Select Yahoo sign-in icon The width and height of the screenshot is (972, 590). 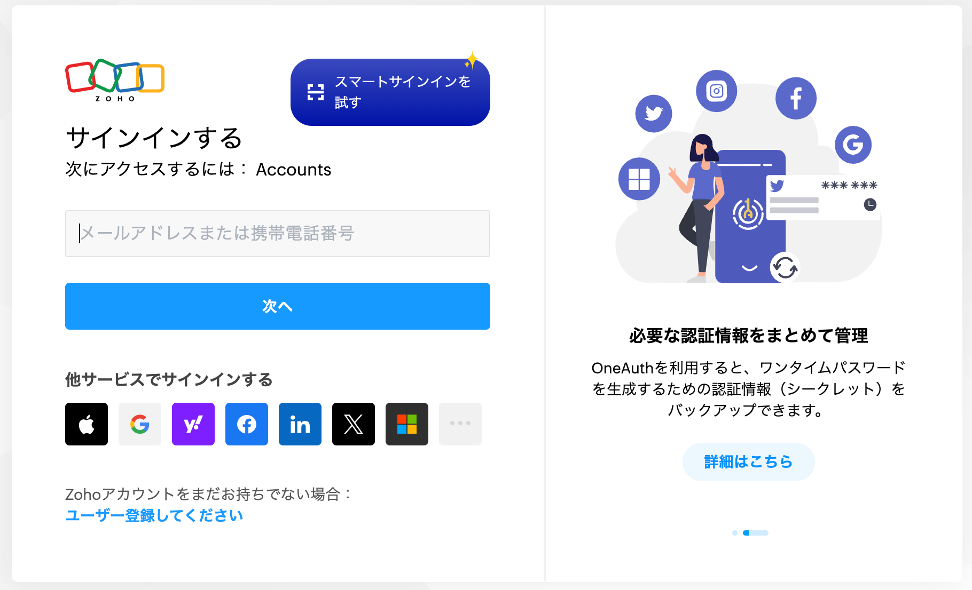(193, 424)
